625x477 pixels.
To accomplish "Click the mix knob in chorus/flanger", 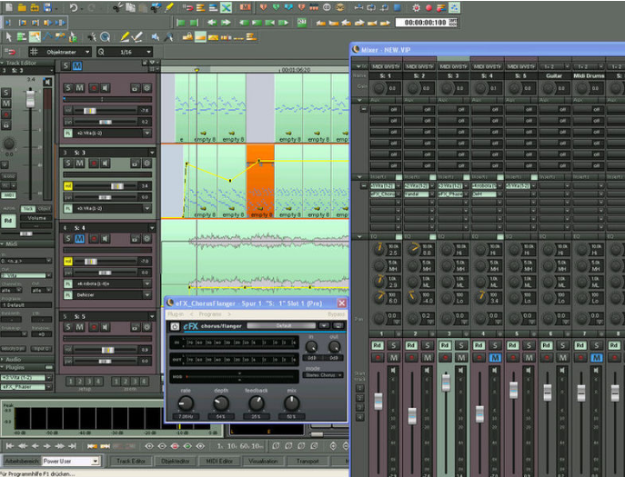I will click(x=291, y=403).
